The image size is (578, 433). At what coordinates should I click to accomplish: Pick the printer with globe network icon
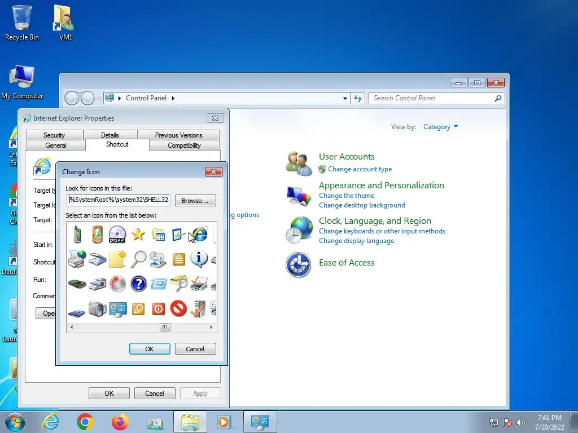coord(77,259)
